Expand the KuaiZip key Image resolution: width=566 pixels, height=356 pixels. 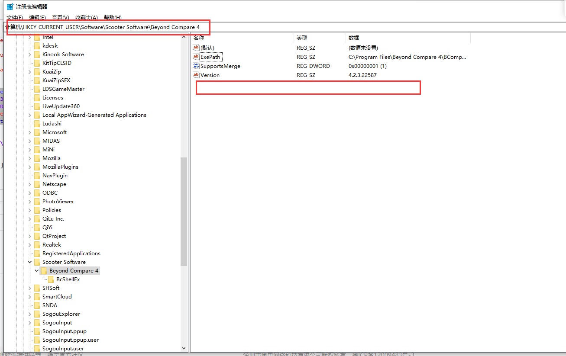pyautogui.click(x=30, y=72)
